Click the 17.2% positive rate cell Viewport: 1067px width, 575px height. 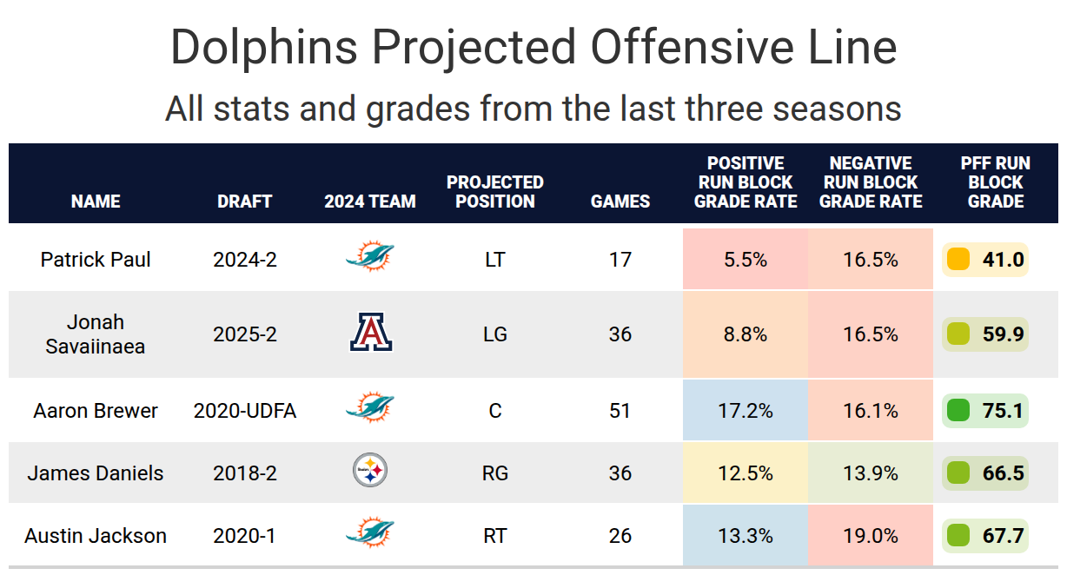(746, 410)
